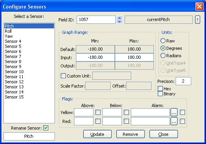Increment the Field ID spinner up arrow

[119, 18]
